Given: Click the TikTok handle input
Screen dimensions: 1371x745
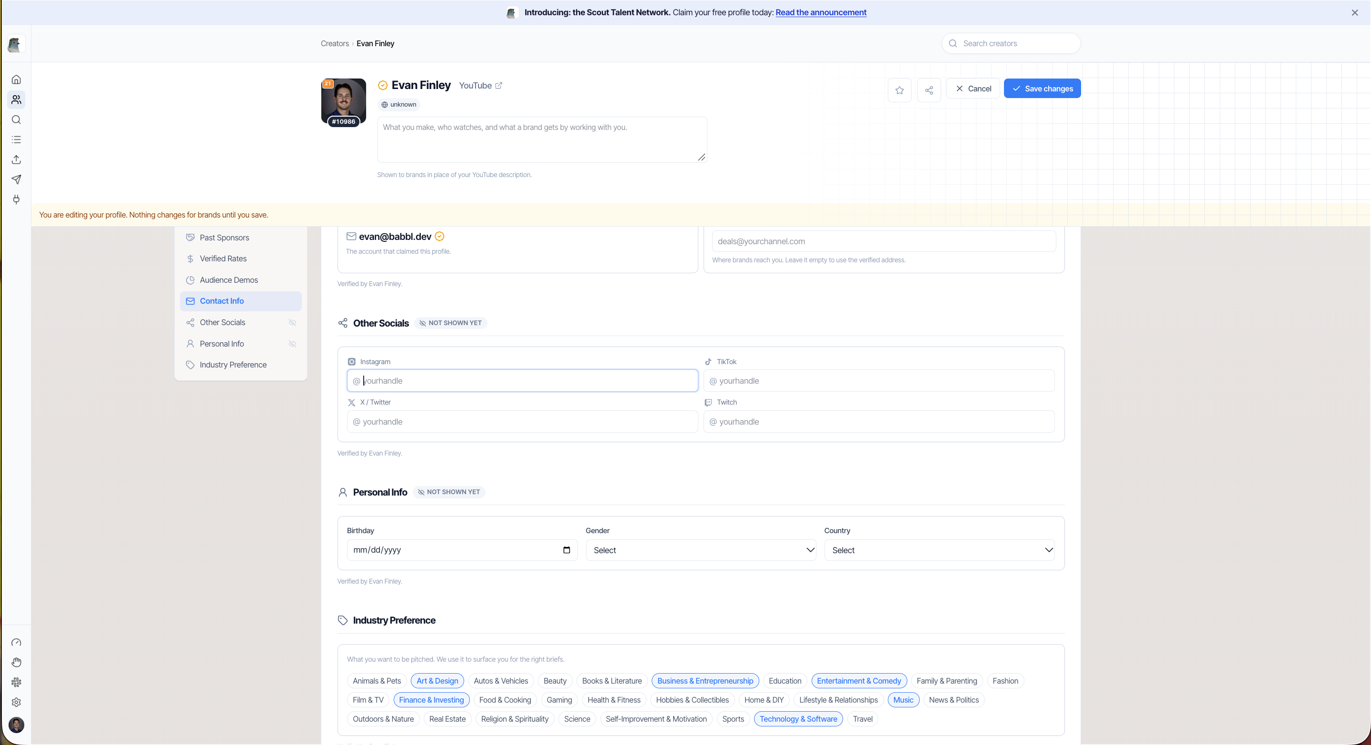Looking at the screenshot, I should (x=879, y=381).
